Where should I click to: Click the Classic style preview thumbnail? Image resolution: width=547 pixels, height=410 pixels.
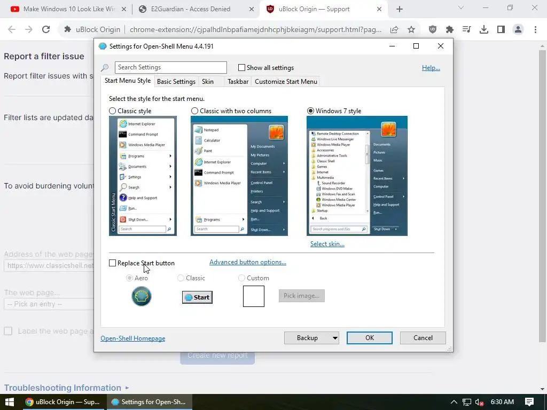coord(143,176)
